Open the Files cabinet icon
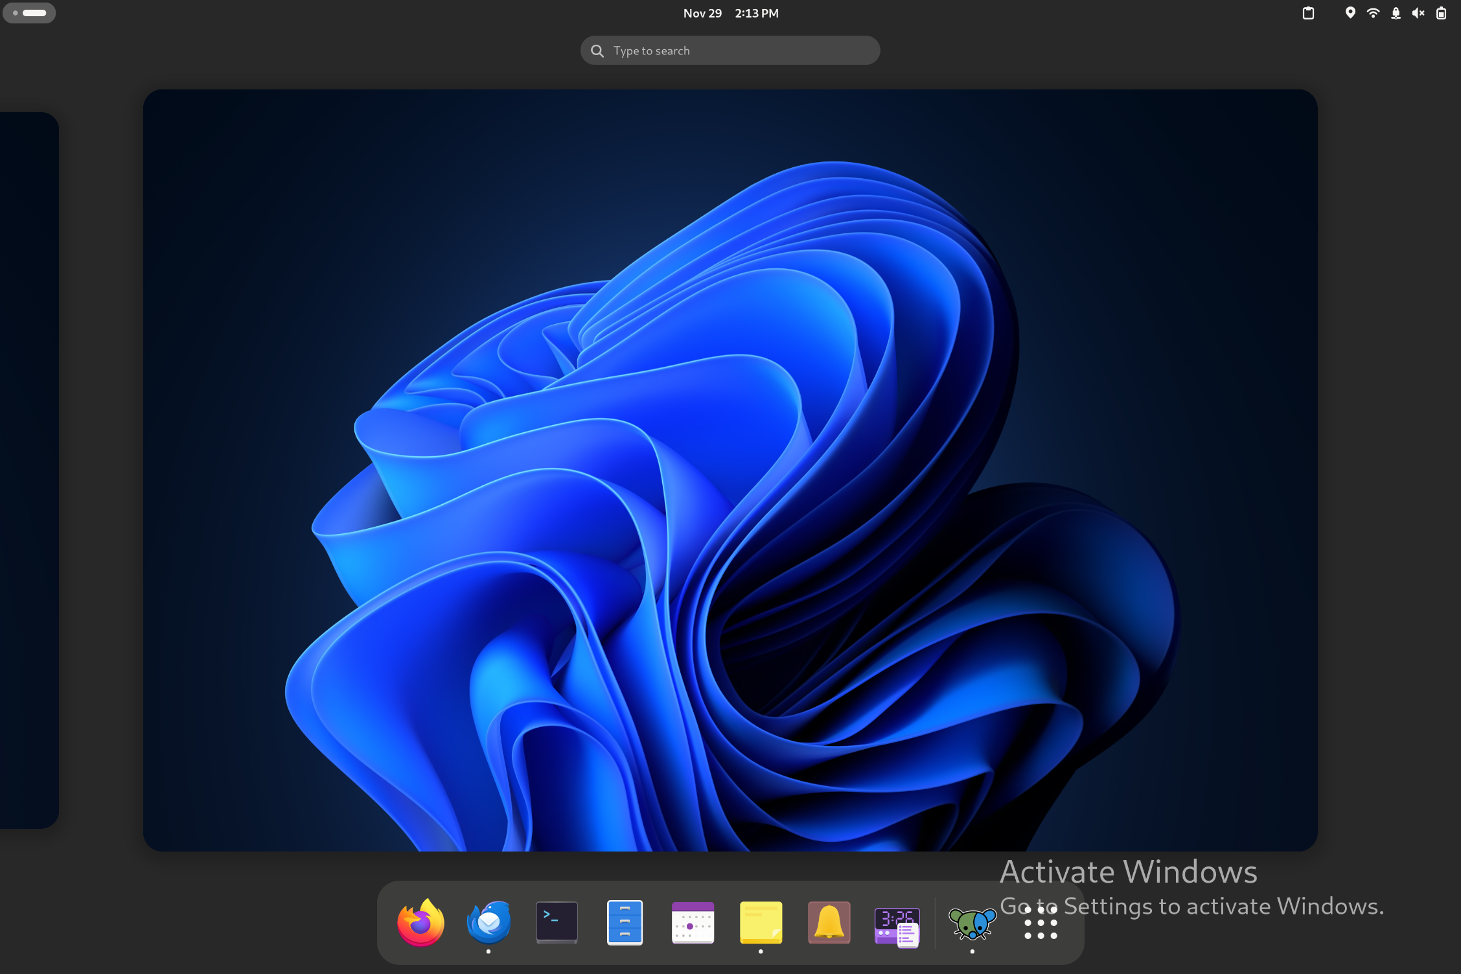1461x974 pixels. coord(625,922)
